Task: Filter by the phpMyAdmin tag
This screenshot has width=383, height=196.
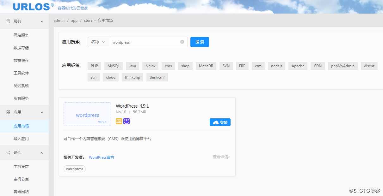Action: click(343, 66)
